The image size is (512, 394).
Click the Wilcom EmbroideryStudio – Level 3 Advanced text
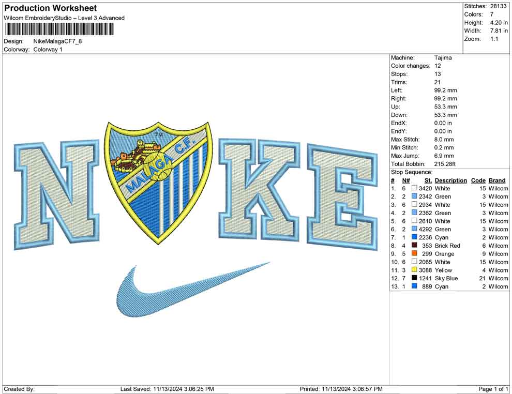point(64,18)
